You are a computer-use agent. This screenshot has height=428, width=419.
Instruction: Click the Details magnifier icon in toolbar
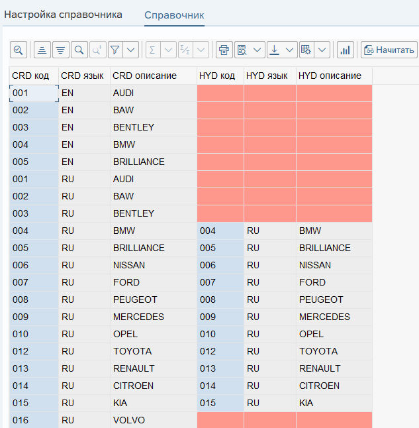tap(18, 50)
